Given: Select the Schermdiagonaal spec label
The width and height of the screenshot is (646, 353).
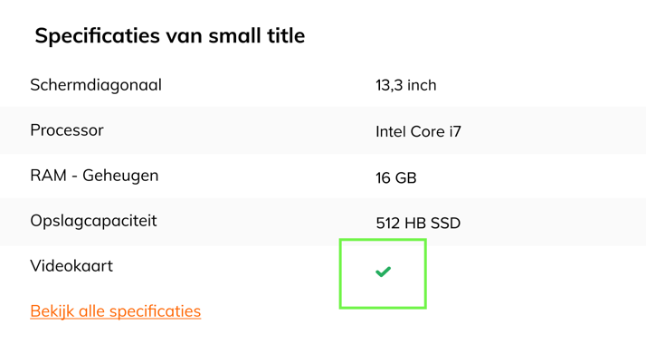Looking at the screenshot, I should click(96, 85).
